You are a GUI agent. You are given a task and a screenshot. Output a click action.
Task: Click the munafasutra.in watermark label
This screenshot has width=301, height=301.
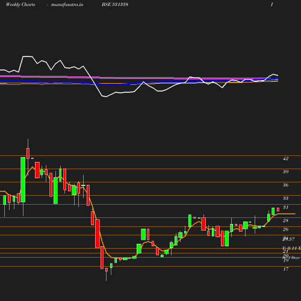click(x=67, y=5)
